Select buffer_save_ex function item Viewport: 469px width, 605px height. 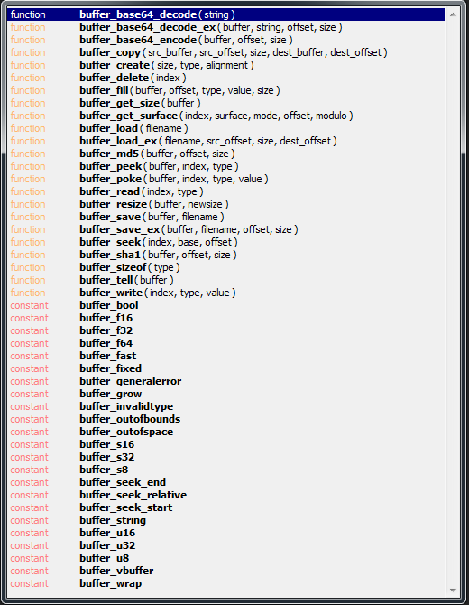tap(225, 229)
